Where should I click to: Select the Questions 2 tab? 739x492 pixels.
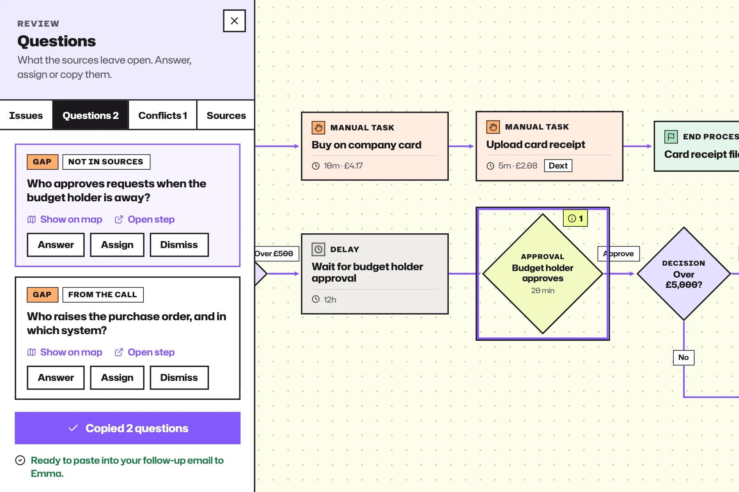[x=90, y=115]
